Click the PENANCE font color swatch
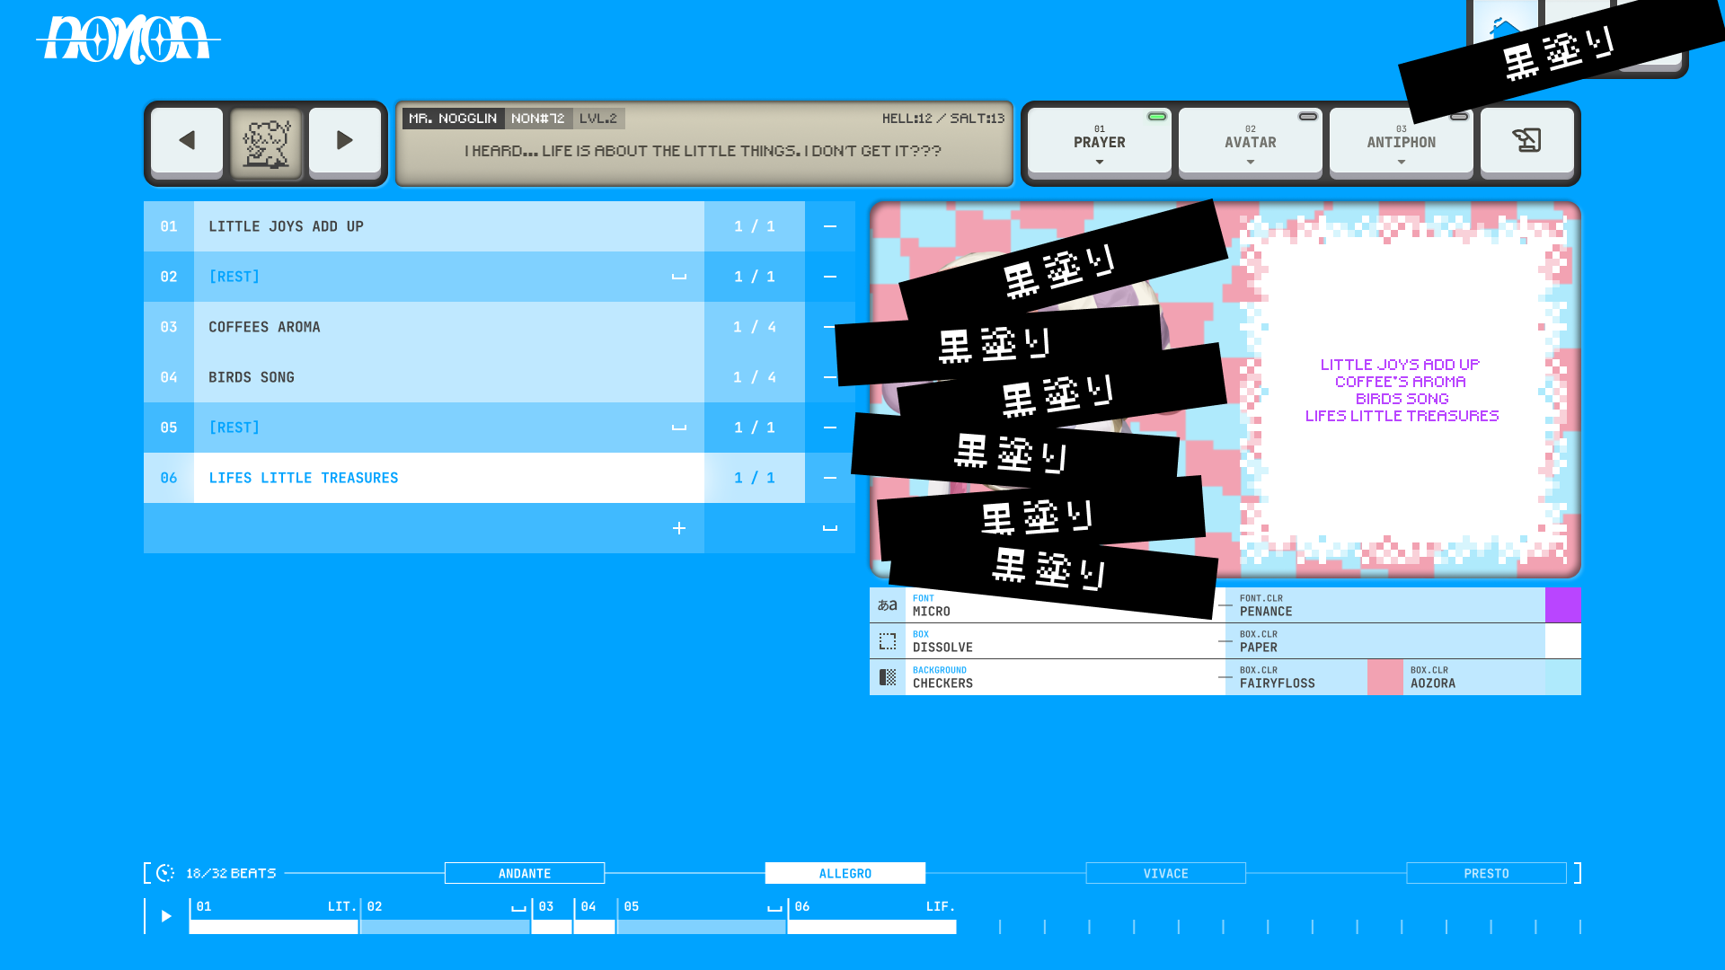Viewport: 1725px width, 970px height. 1564,604
